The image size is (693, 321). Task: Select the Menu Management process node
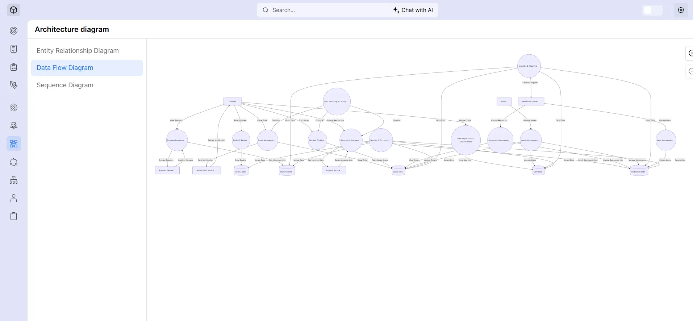pyautogui.click(x=666, y=140)
